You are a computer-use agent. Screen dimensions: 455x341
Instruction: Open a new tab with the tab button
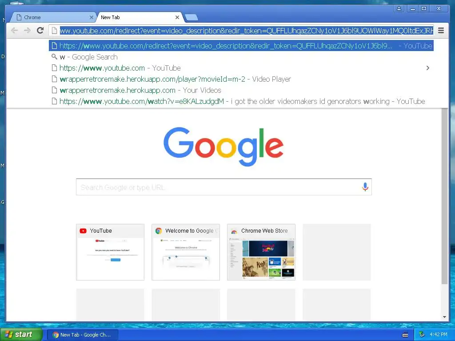coord(192,17)
